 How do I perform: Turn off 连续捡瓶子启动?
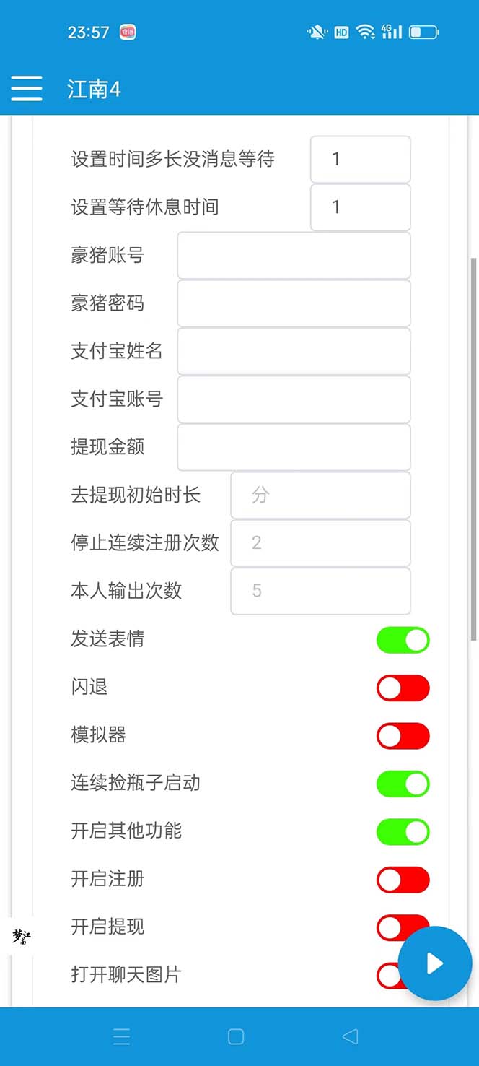[403, 784]
